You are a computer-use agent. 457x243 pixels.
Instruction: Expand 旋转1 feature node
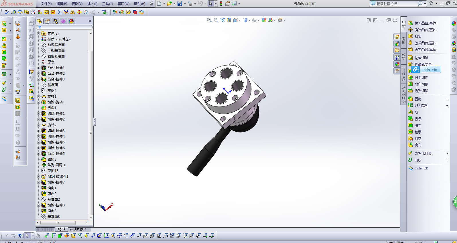point(39,96)
